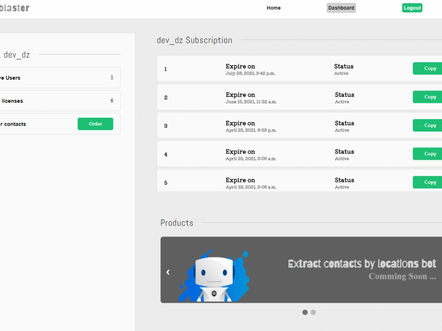Click the blaster logo in the header
The height and width of the screenshot is (331, 442).
[x=15, y=8]
